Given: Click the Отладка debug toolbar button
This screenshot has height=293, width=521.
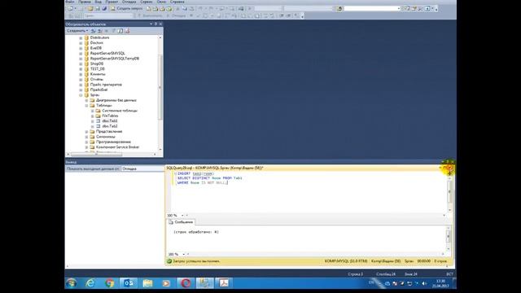Looking at the screenshot, I should 176,15.
